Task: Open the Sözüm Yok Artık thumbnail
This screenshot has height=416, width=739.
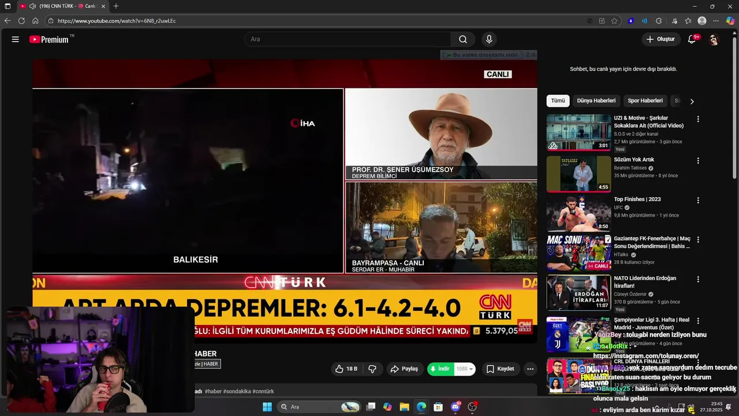Action: pos(578,173)
